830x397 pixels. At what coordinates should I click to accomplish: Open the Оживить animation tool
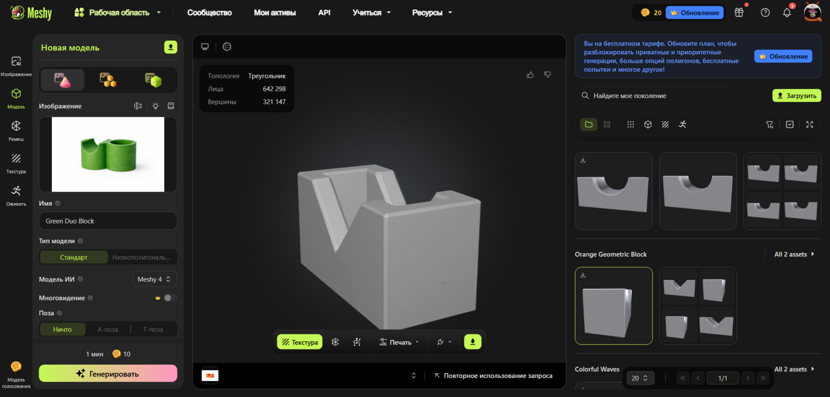coord(16,195)
